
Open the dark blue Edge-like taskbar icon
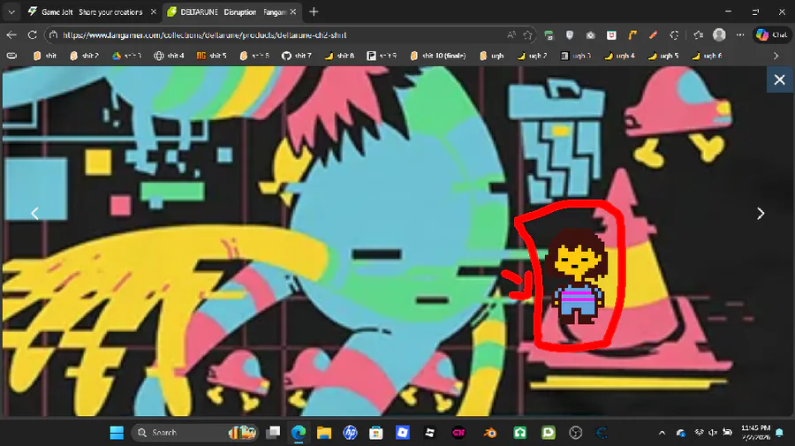602,433
